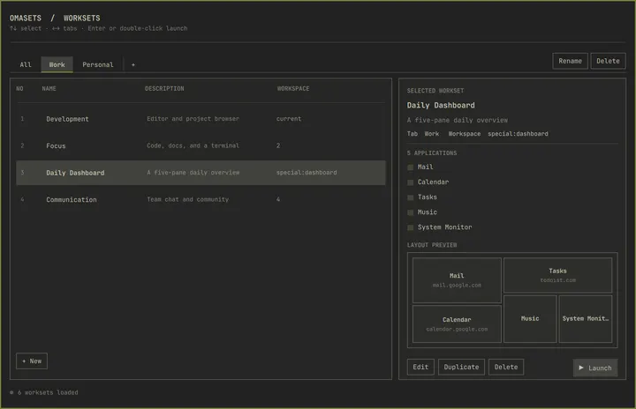The height and width of the screenshot is (409, 636).
Task: Click WORKSETS in the header breadcrumb
Action: (81, 19)
